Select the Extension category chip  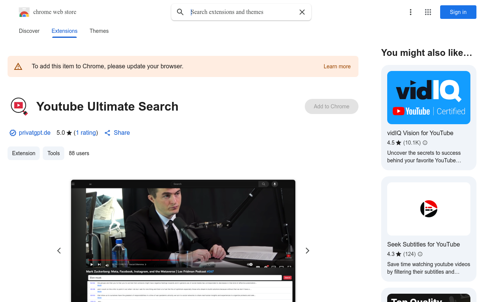click(x=23, y=153)
